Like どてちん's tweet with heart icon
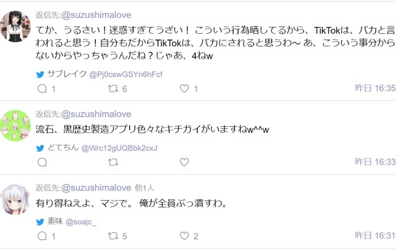This screenshot has width=414, height=251. [x=184, y=162]
